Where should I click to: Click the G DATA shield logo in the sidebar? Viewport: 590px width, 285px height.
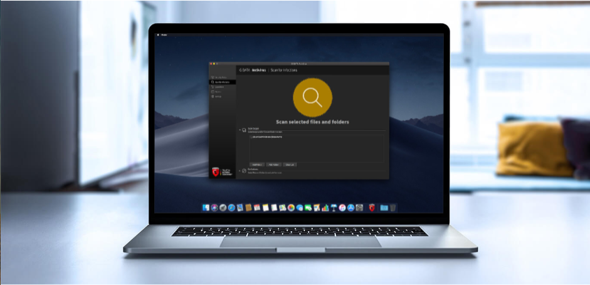point(216,172)
